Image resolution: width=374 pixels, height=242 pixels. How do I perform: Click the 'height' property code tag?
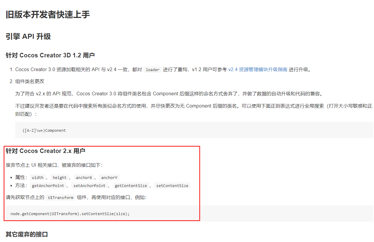(x=60, y=177)
